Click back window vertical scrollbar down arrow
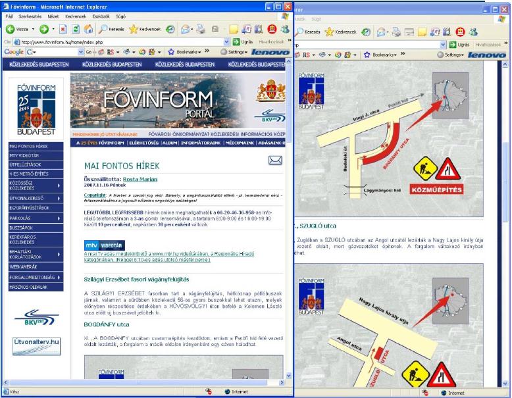Image resolution: width=512 pixels, height=398 pixels. tap(506, 384)
